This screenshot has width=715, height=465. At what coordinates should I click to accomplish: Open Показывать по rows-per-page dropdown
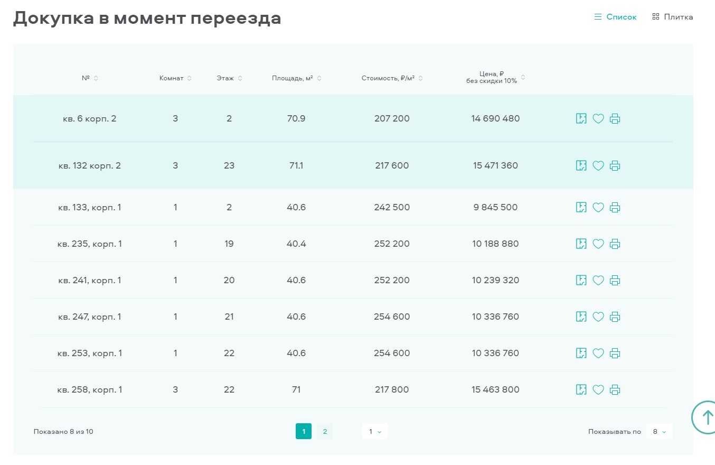[x=660, y=432]
